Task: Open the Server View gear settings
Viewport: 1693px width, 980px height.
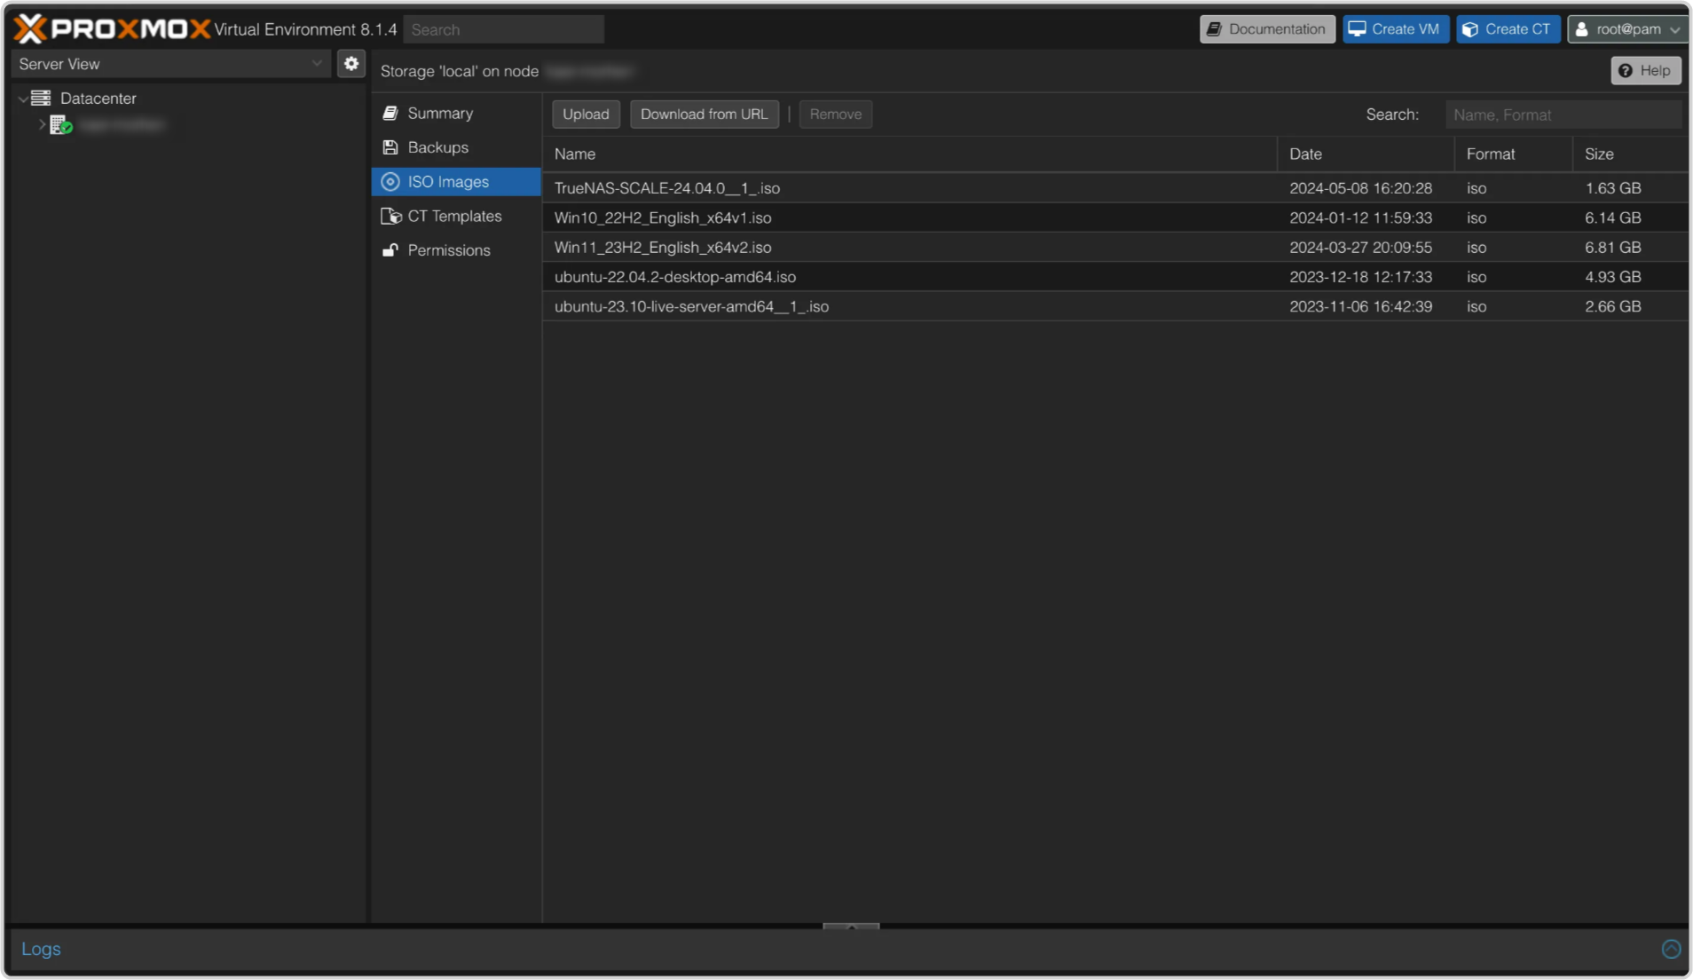Action: (351, 64)
